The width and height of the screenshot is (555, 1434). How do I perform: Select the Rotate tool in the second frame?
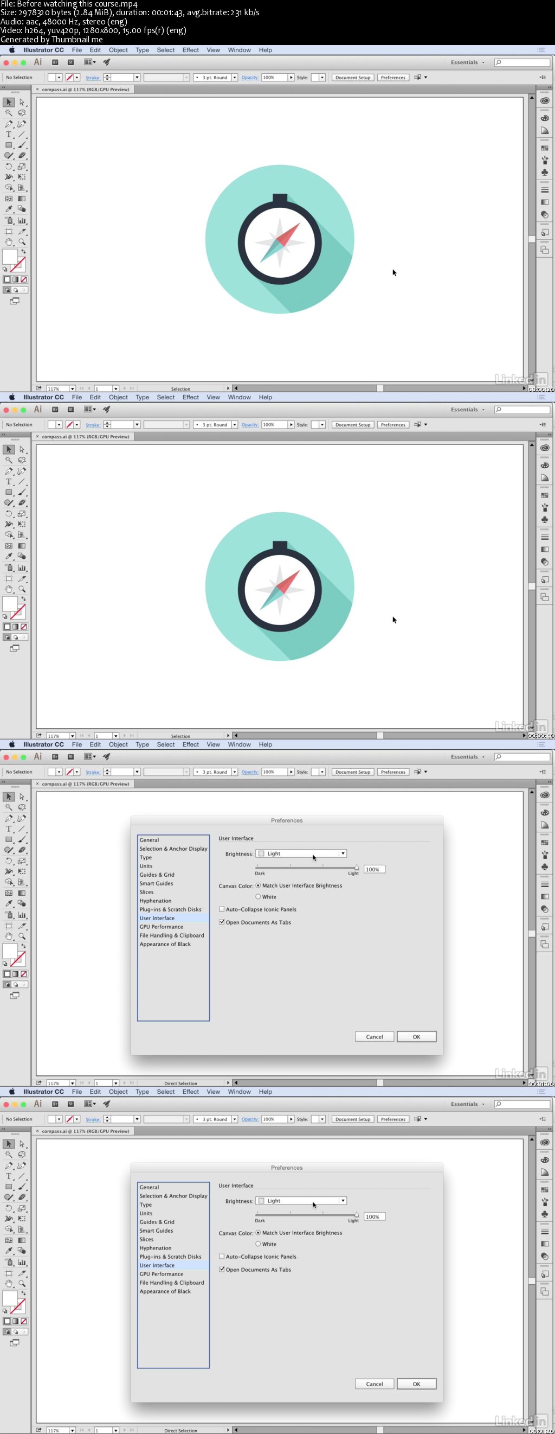pyautogui.click(x=9, y=514)
